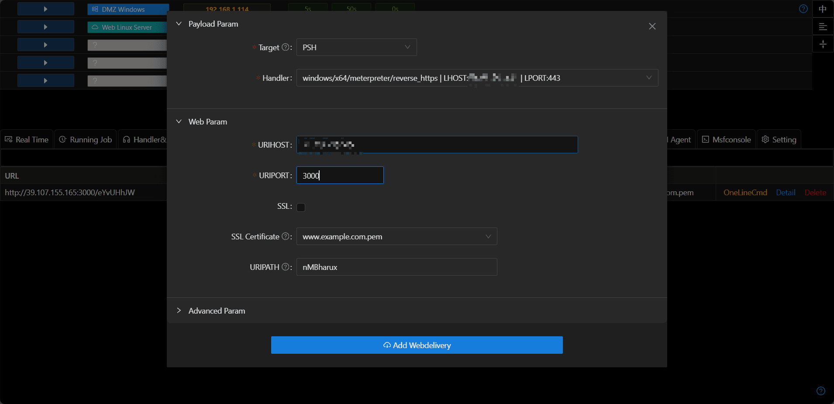The height and width of the screenshot is (404, 834).
Task: Click play arrow in the third host row
Action: pos(45,45)
